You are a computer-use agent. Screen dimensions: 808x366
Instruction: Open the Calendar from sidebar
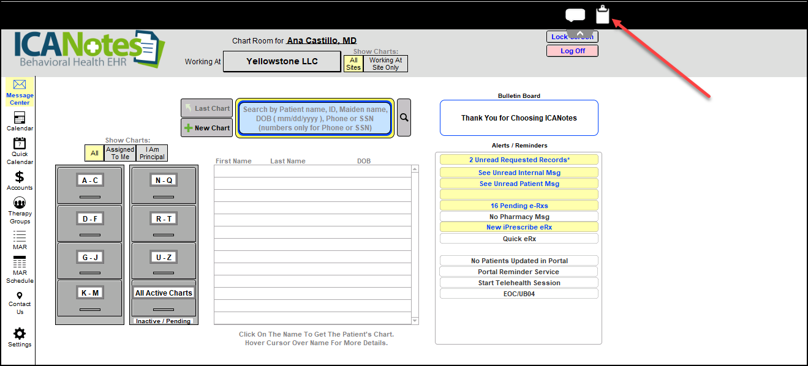(x=20, y=119)
